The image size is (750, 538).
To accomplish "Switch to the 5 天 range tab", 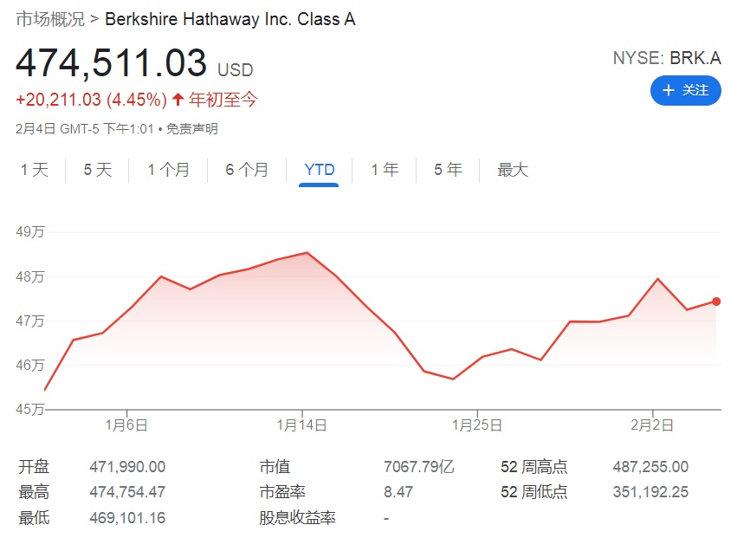I will (98, 170).
